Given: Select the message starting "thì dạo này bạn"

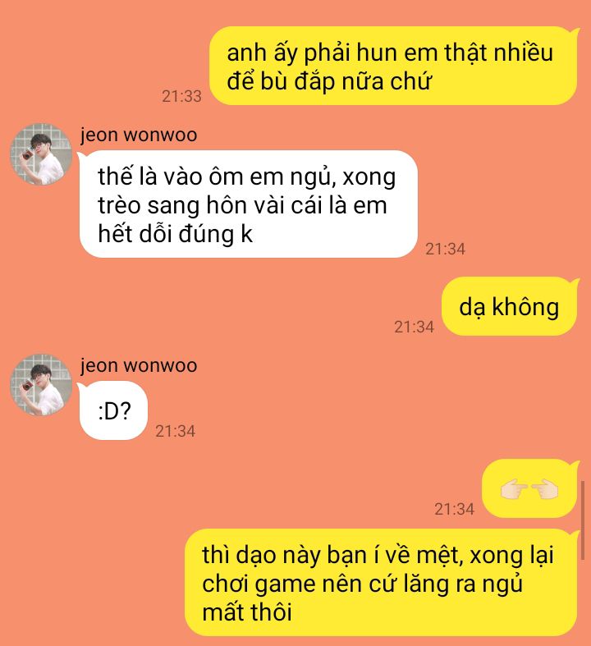Looking at the screenshot, I should coord(381,583).
